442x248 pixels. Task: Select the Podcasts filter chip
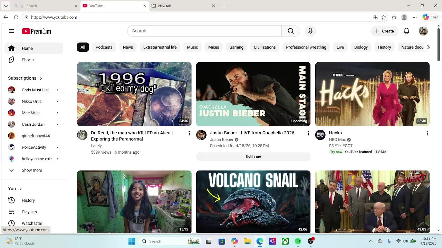click(104, 47)
